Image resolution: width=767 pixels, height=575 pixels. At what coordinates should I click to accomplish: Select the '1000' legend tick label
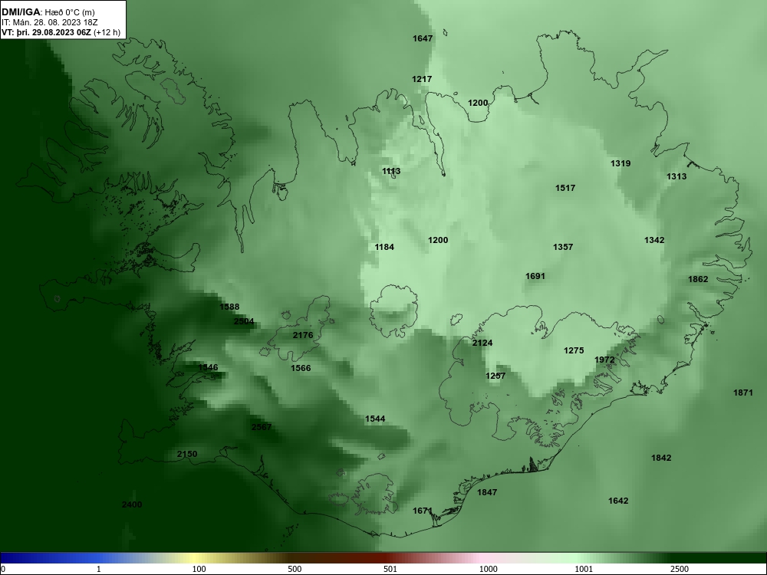point(489,569)
